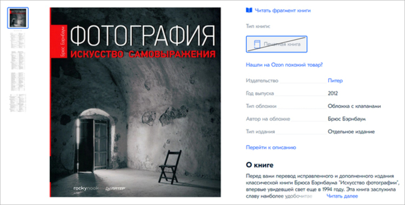Click the open book icon beside Читать фрагмент книги
The height and width of the screenshot is (205, 405).
point(249,11)
